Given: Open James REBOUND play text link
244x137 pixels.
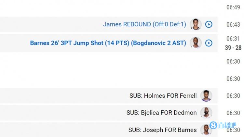Looking at the screenshot, I should 144,24.
